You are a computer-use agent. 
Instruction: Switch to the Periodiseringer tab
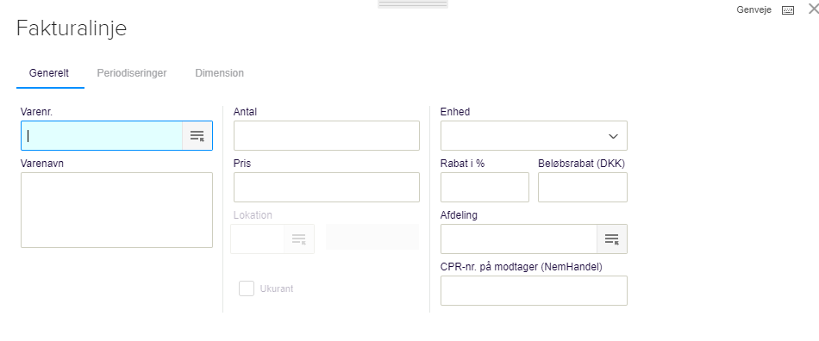(132, 73)
